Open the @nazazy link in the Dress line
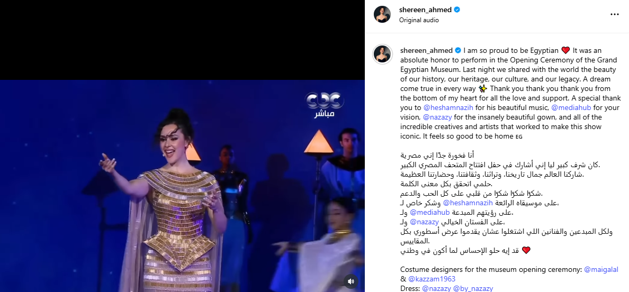Image resolution: width=629 pixels, height=292 pixels. tap(436, 289)
